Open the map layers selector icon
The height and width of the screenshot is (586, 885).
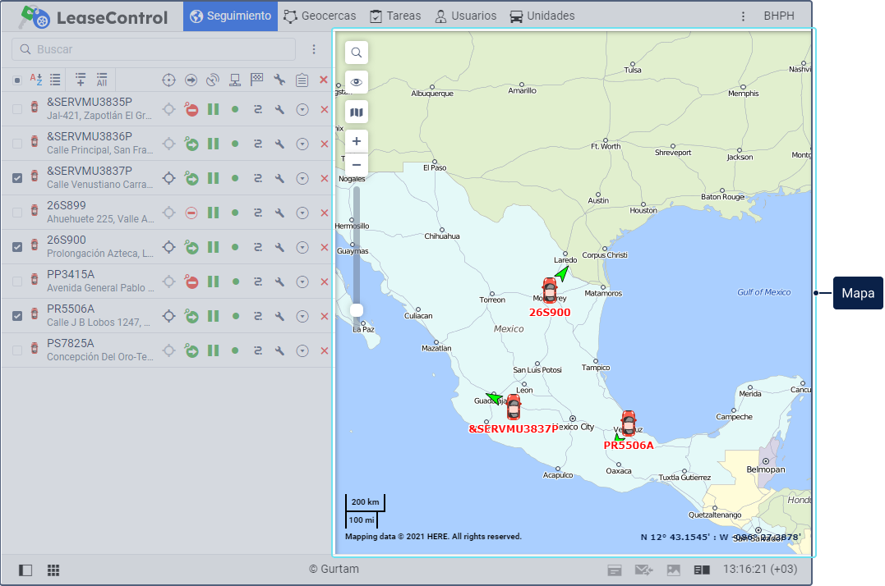[x=357, y=112]
